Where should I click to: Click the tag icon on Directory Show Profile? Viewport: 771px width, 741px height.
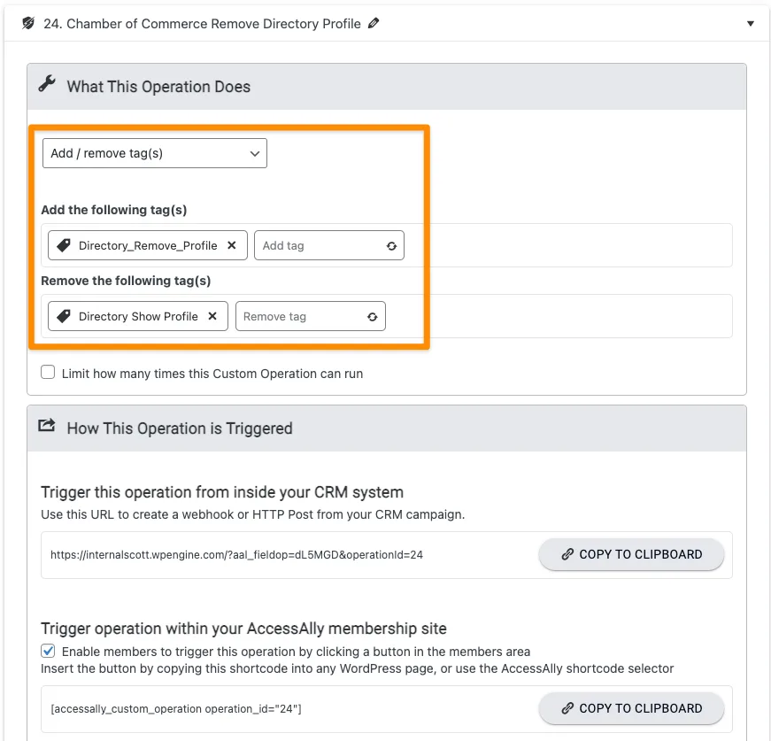[64, 316]
